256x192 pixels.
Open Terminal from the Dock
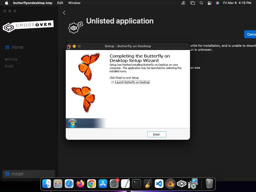[x=137, y=184]
